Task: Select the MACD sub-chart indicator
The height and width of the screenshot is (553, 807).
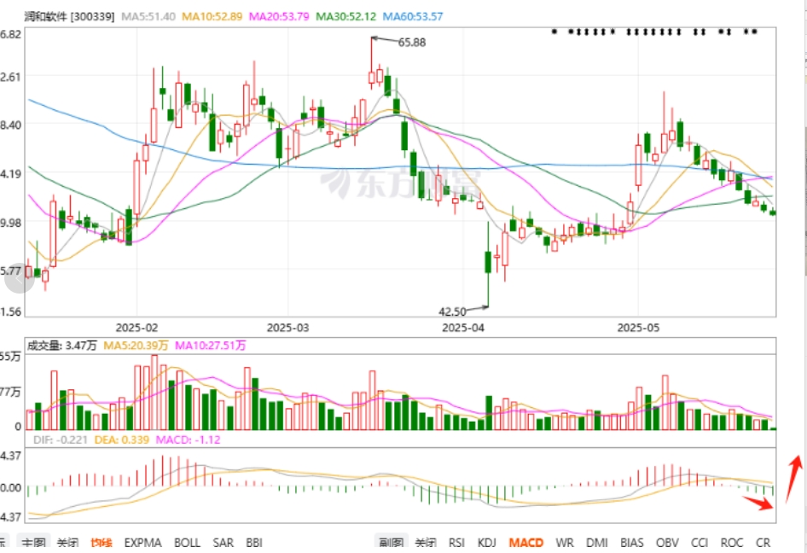Action: pos(526,543)
